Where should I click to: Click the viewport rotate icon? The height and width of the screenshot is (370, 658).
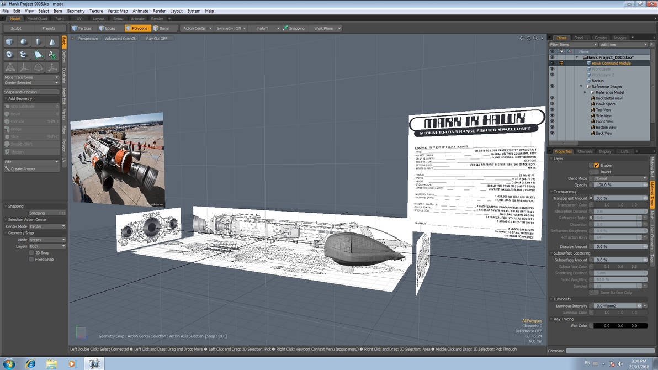point(528,38)
